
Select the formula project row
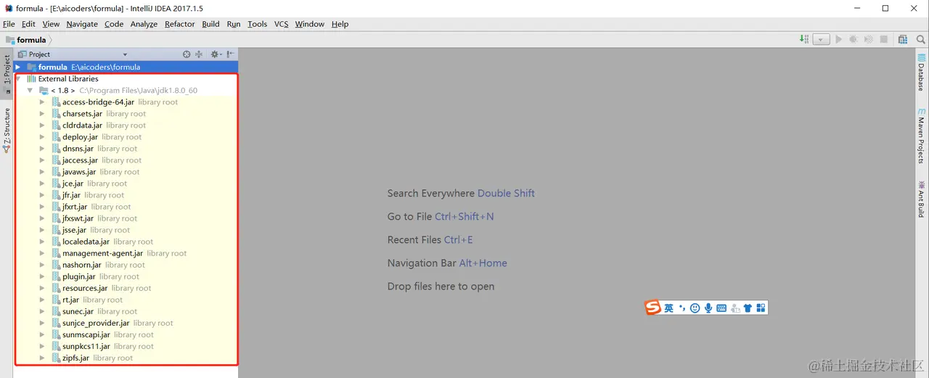pyautogui.click(x=126, y=67)
